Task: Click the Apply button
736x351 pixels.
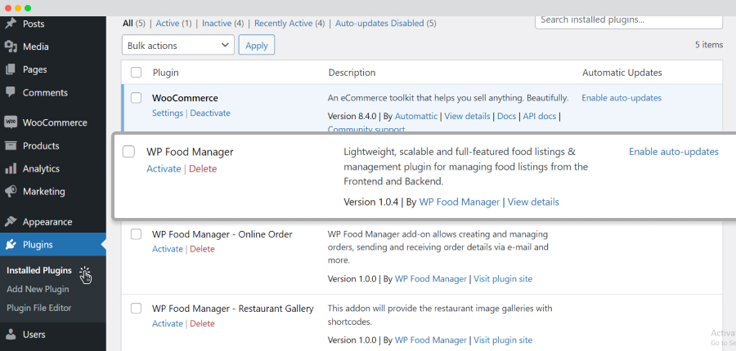Action: pos(257,46)
